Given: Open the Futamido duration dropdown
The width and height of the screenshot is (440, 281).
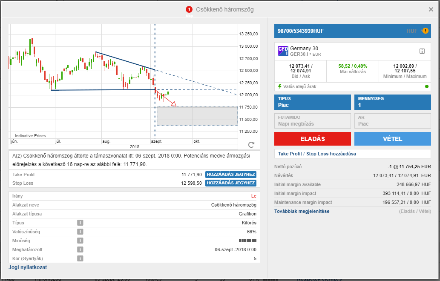Looking at the screenshot, I should tap(312, 120).
